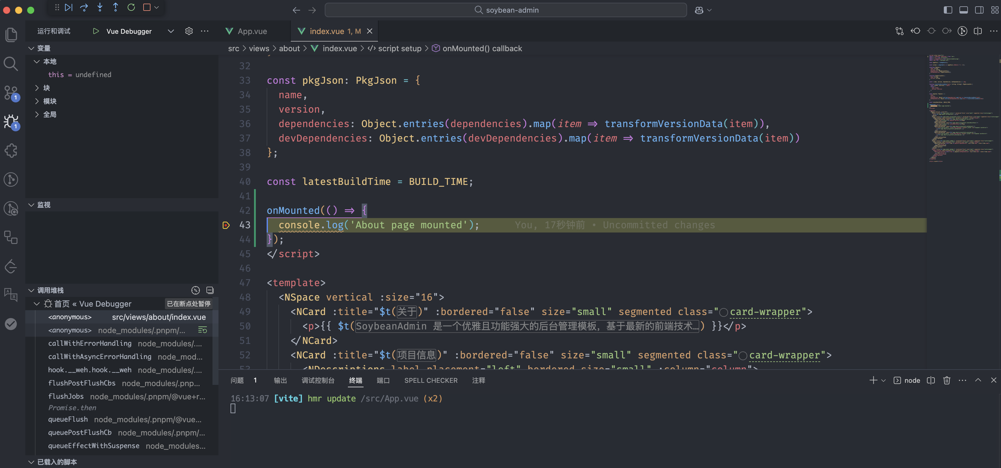Stop the debug session
This screenshot has width=1001, height=468.
click(147, 8)
